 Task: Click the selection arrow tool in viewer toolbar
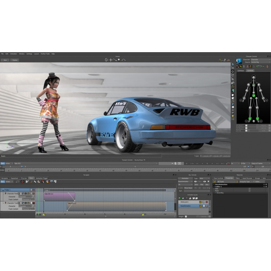pyautogui.click(x=233, y=64)
